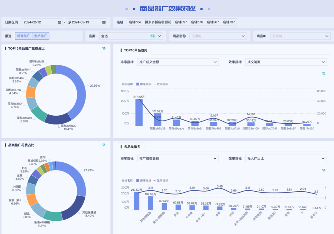Click the clock icon beside 2024-05-13

(69, 22)
